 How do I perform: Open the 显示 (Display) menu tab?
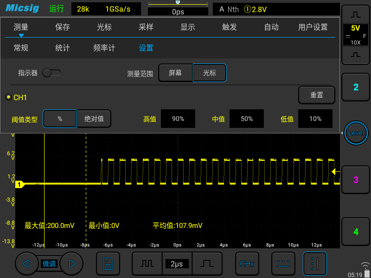[188, 27]
